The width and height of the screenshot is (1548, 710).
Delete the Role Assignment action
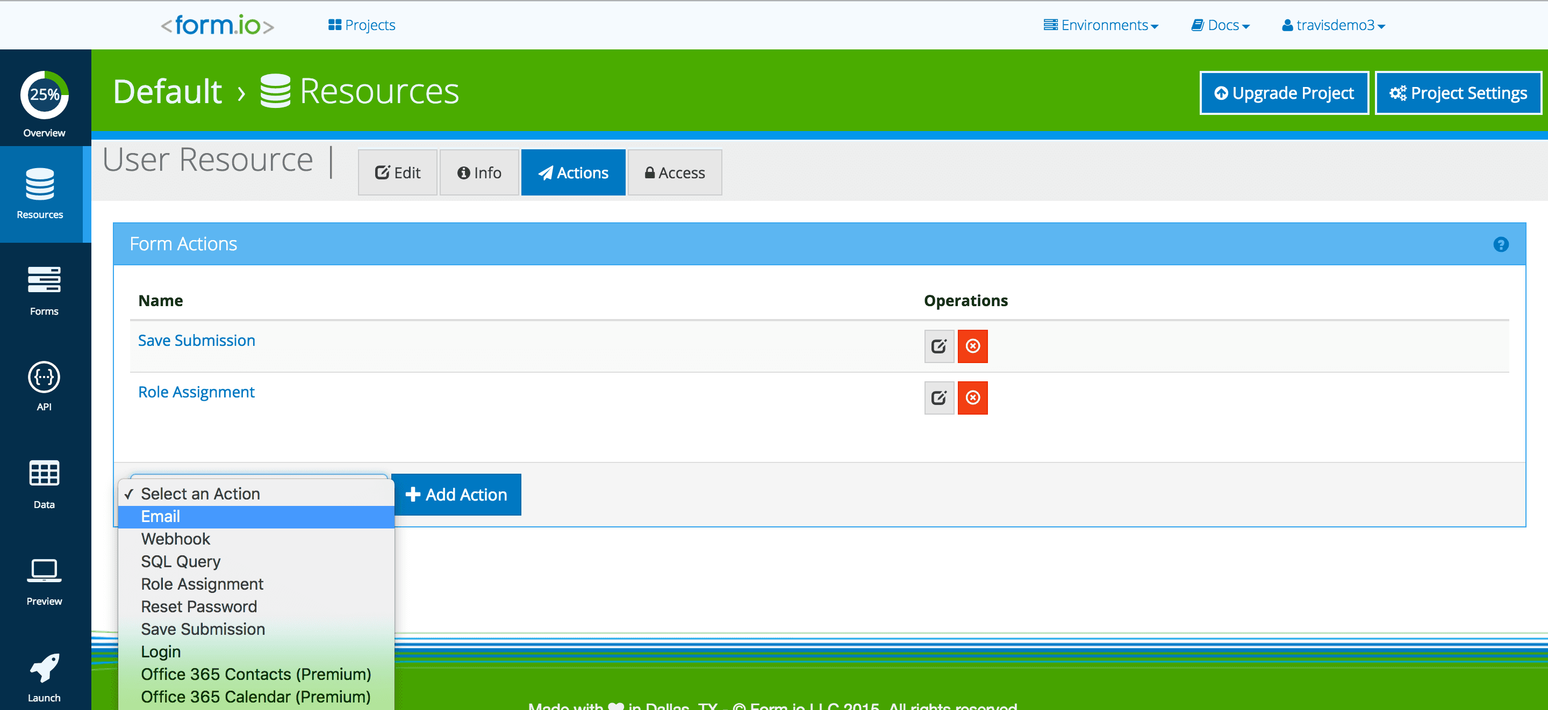(x=972, y=397)
